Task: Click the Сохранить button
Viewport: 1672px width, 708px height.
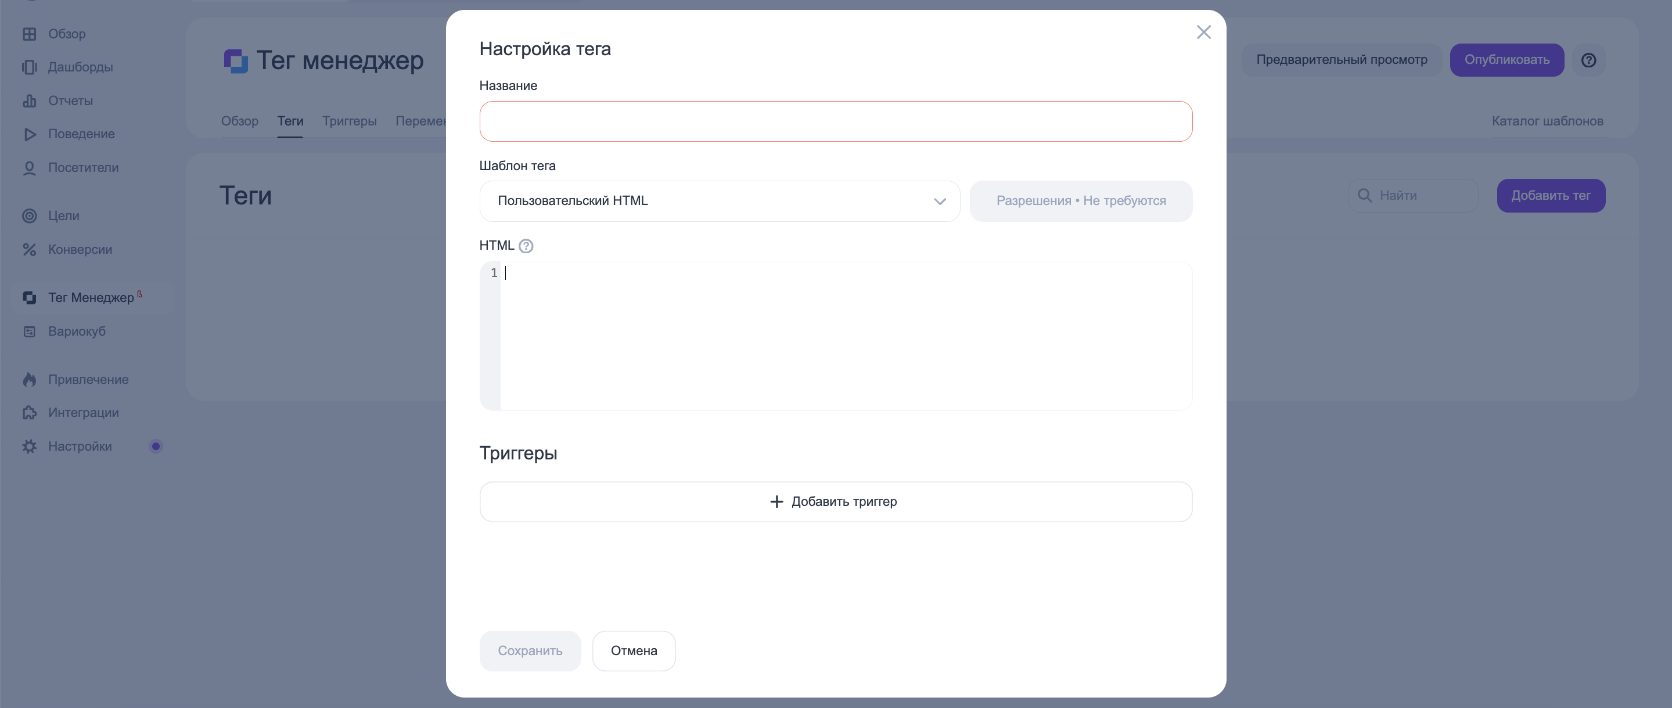Action: tap(530, 651)
